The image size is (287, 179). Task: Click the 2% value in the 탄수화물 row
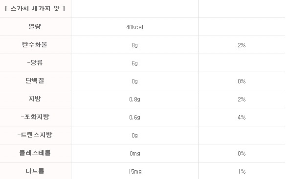coord(242,45)
